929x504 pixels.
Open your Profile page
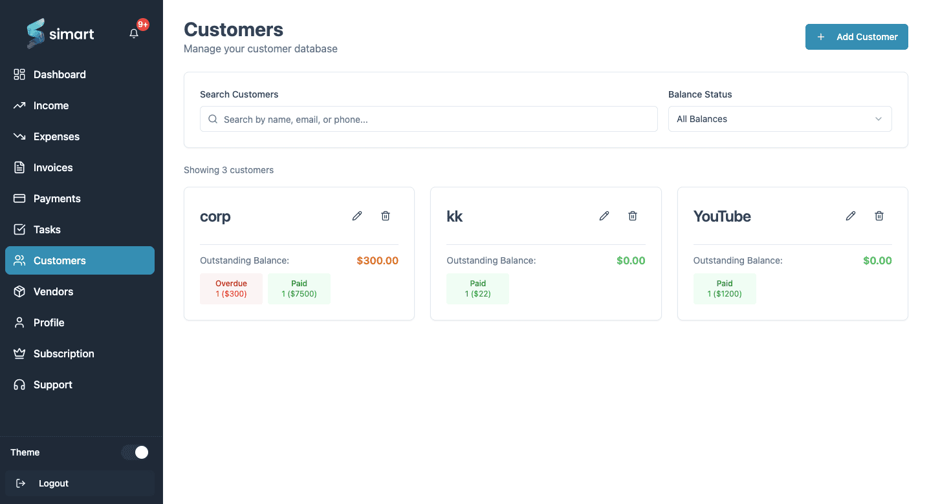pos(49,322)
